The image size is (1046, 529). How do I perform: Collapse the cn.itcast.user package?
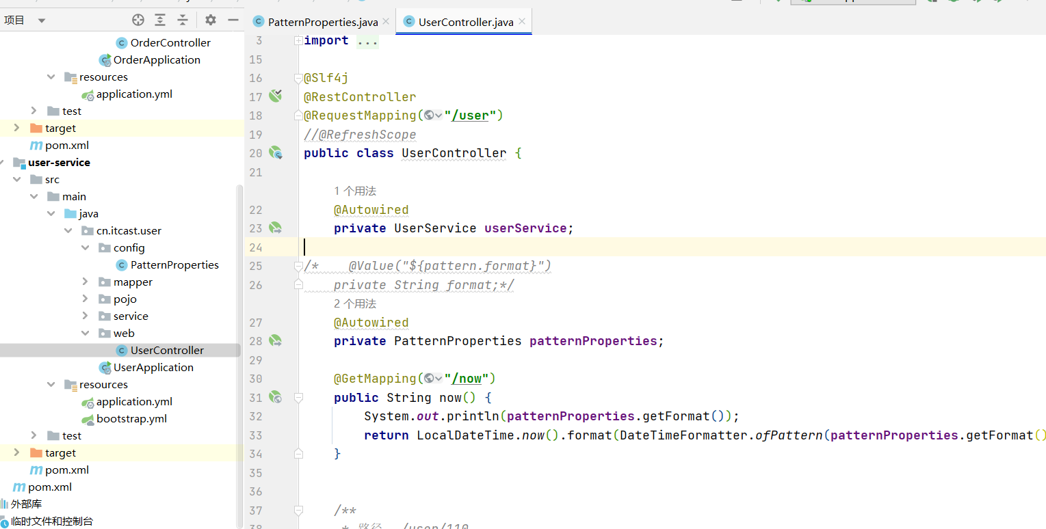68,230
